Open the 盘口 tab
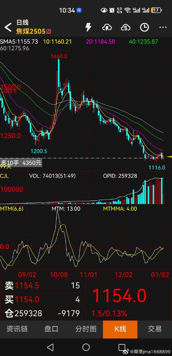172x356 pixels. (x=51, y=329)
